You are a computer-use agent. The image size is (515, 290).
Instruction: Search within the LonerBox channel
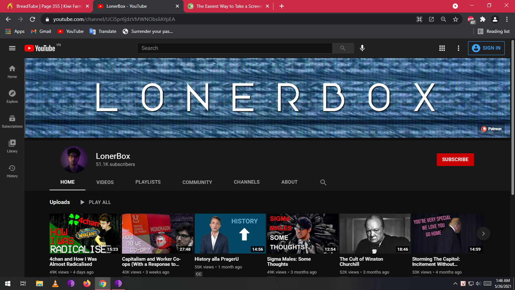point(323,182)
